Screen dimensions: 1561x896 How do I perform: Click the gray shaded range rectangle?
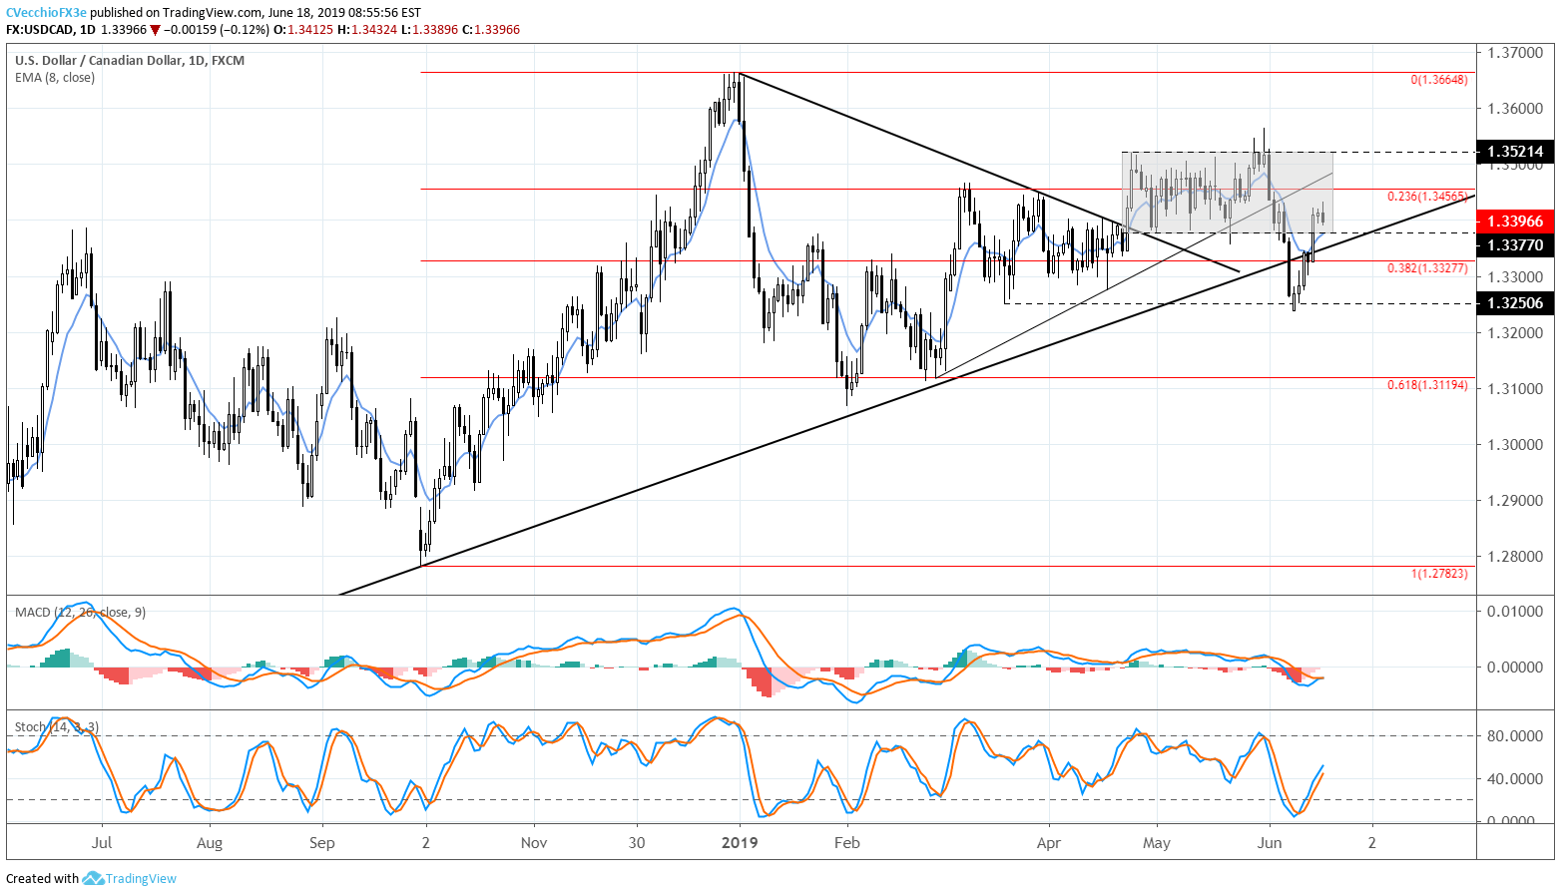1228,192
